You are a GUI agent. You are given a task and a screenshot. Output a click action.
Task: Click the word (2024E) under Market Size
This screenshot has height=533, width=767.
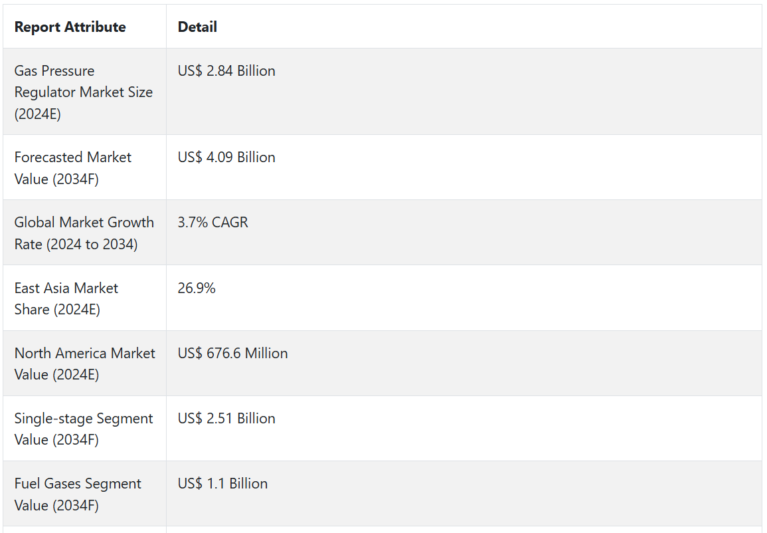(x=38, y=114)
